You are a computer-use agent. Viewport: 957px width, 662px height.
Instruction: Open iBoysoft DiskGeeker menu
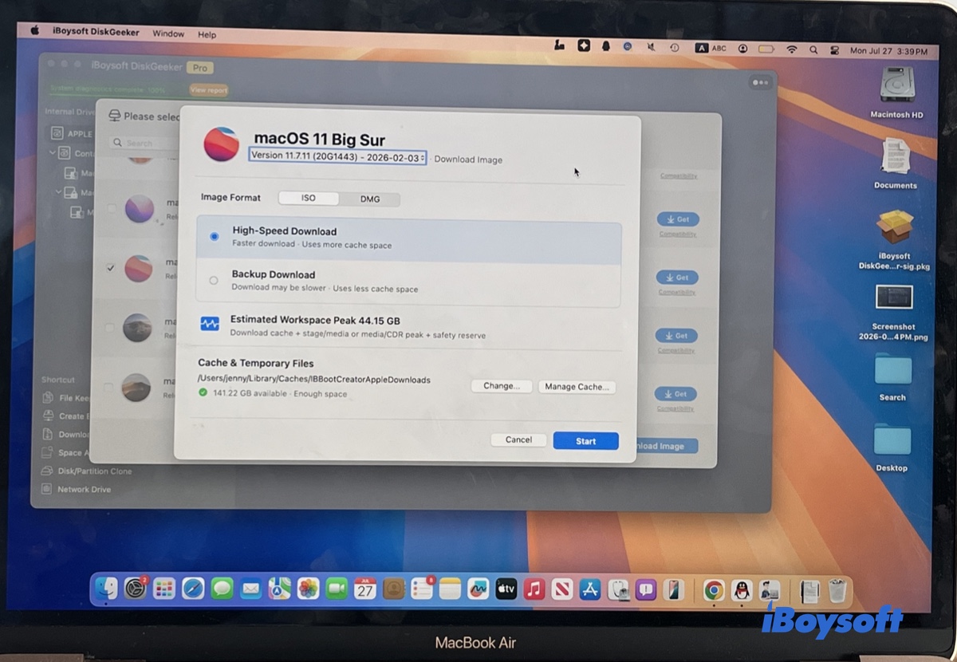point(96,33)
